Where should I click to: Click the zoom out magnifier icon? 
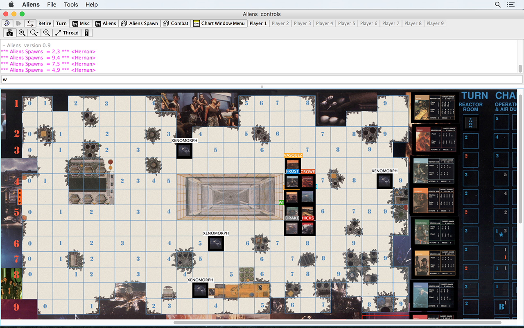[47, 33]
